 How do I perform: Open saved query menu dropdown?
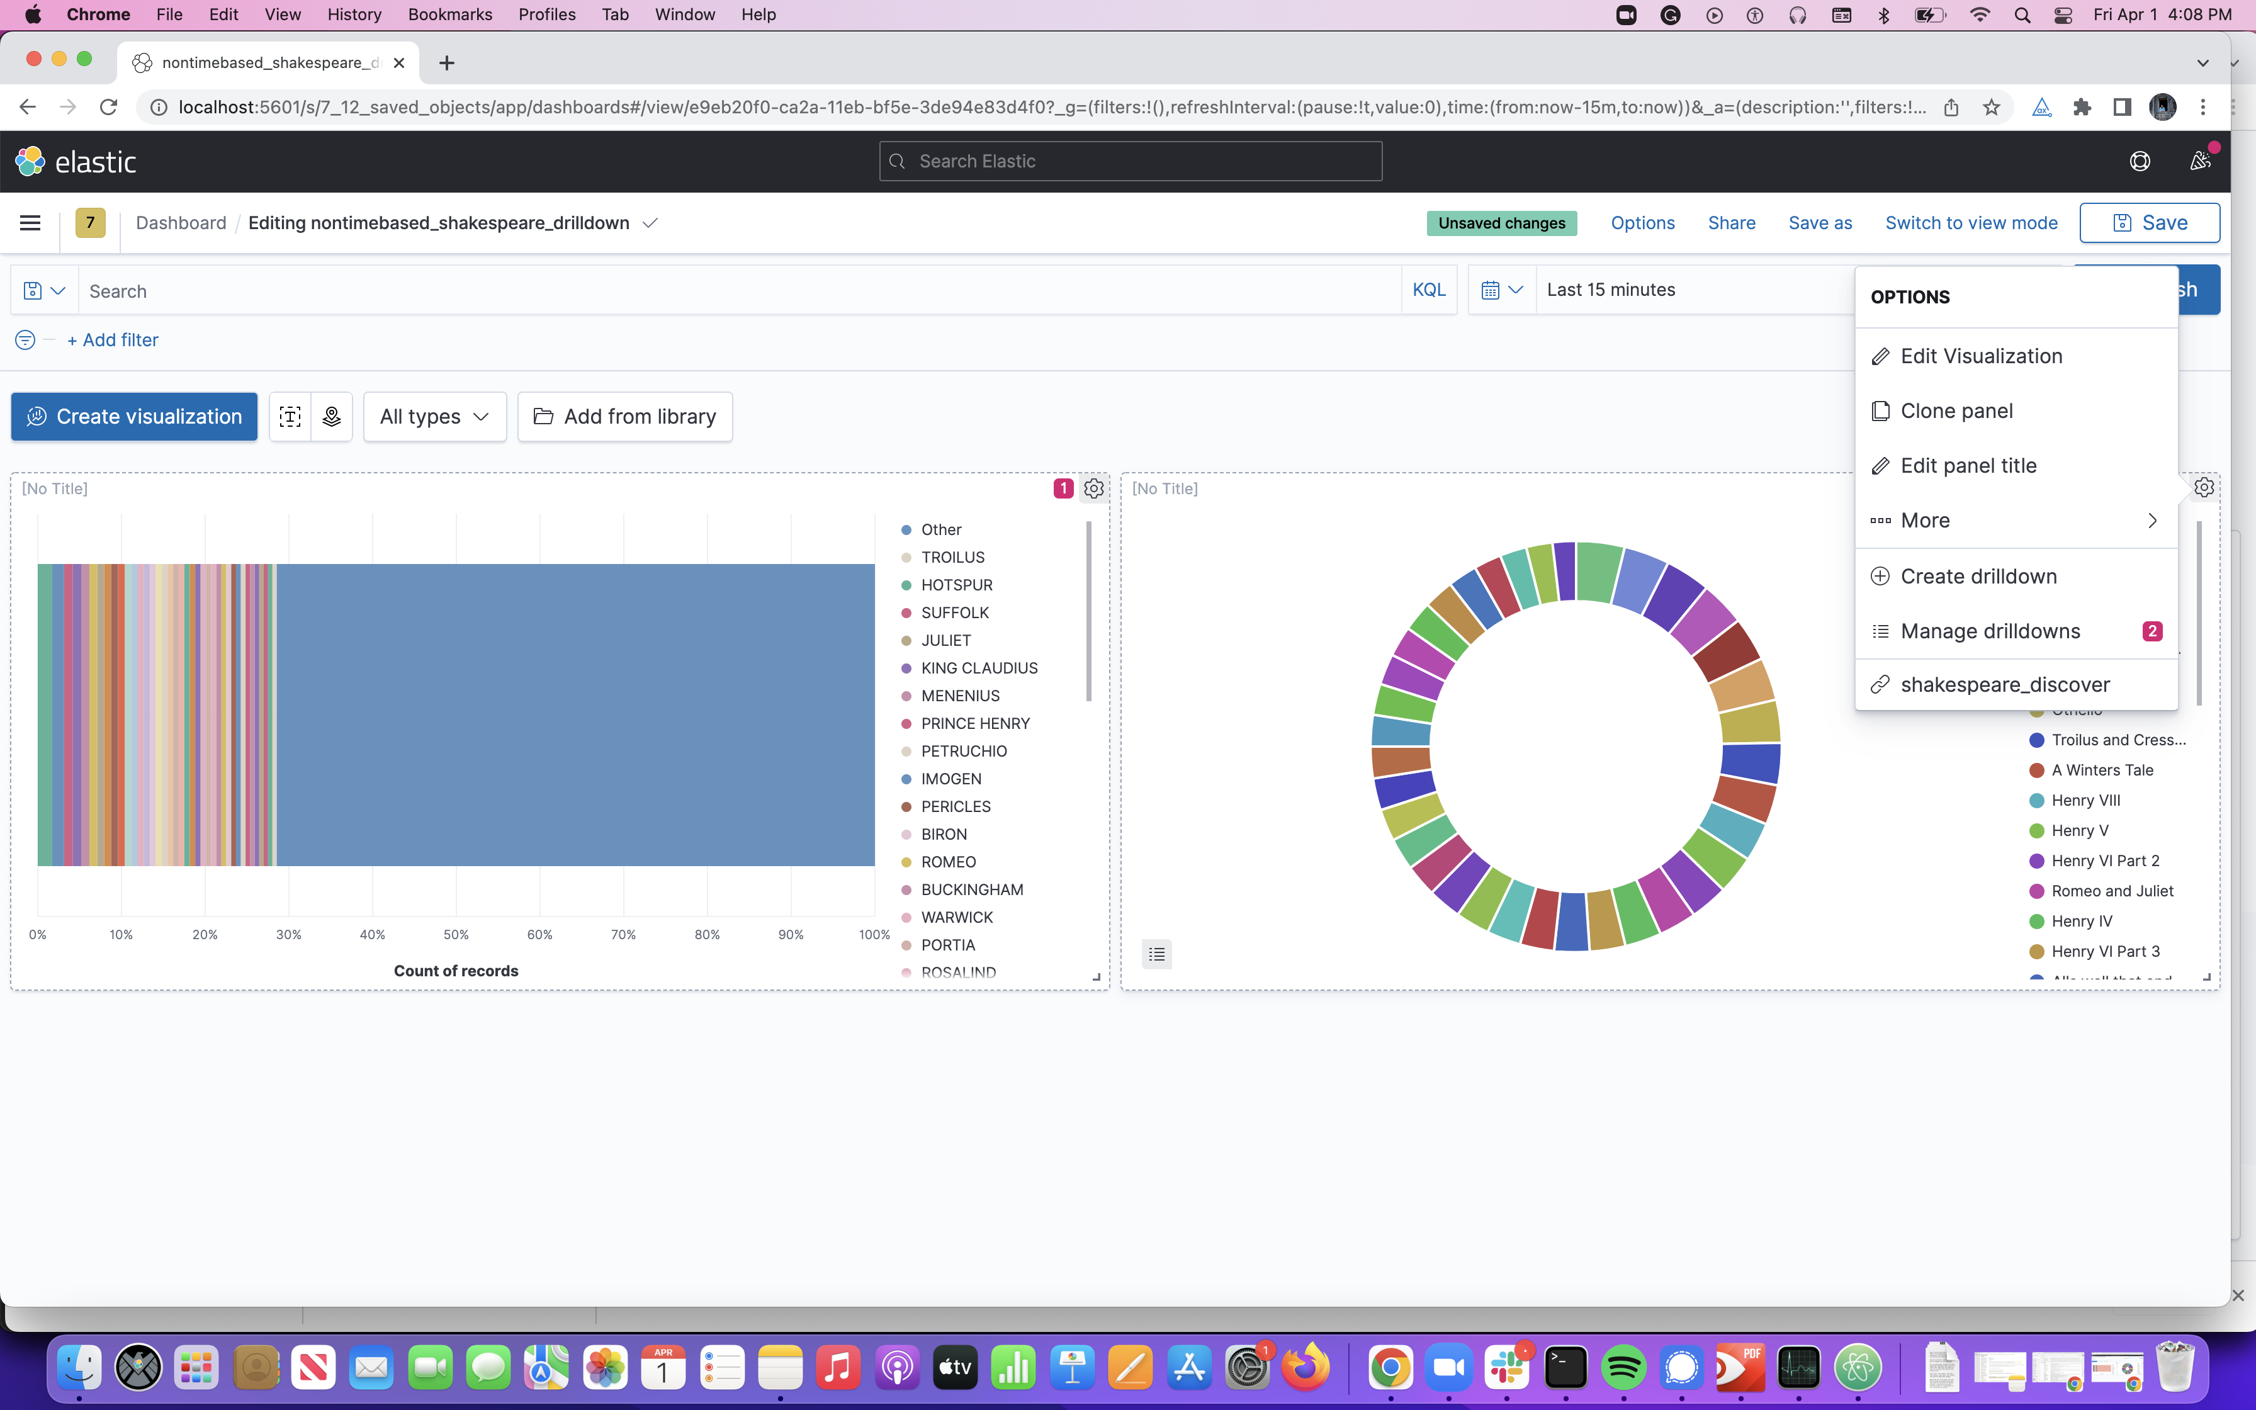click(x=45, y=291)
